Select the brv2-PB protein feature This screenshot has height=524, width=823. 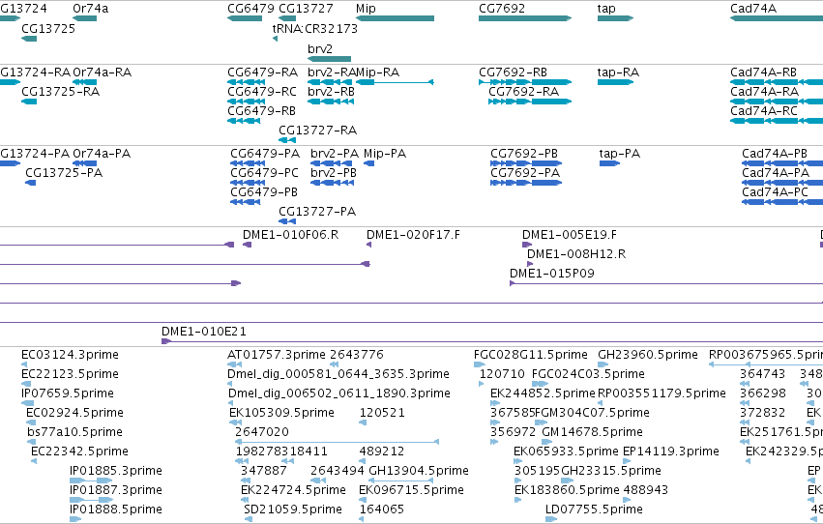point(333,183)
